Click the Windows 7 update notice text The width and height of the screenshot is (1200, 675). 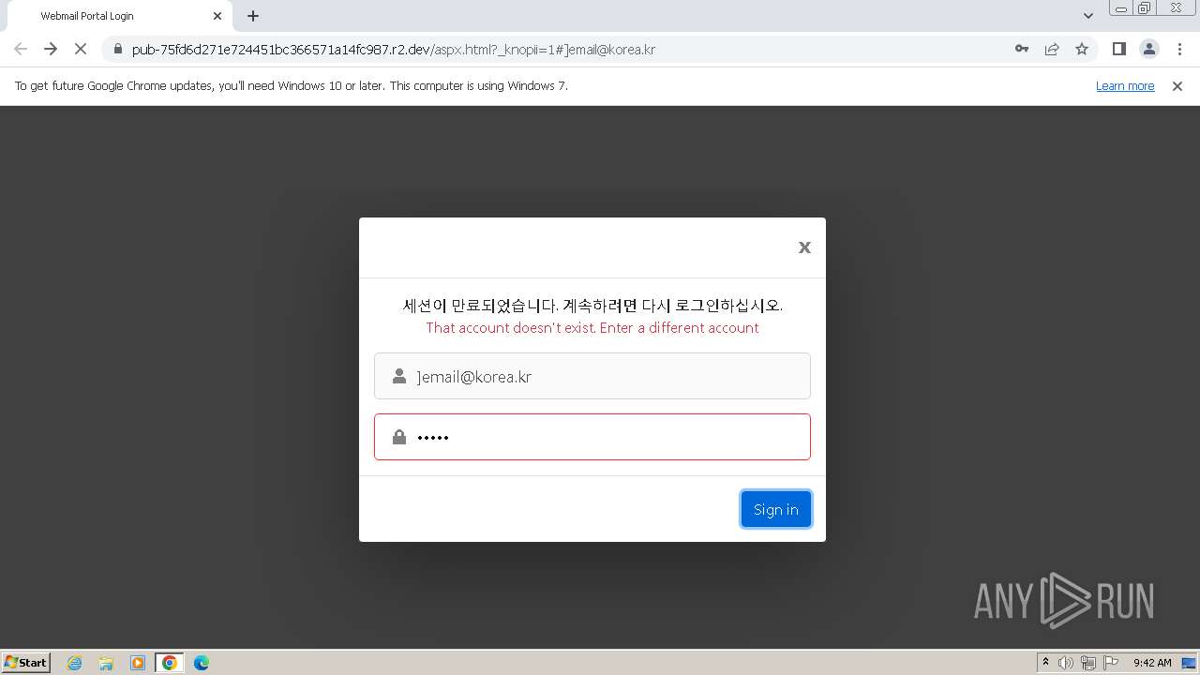292,85
